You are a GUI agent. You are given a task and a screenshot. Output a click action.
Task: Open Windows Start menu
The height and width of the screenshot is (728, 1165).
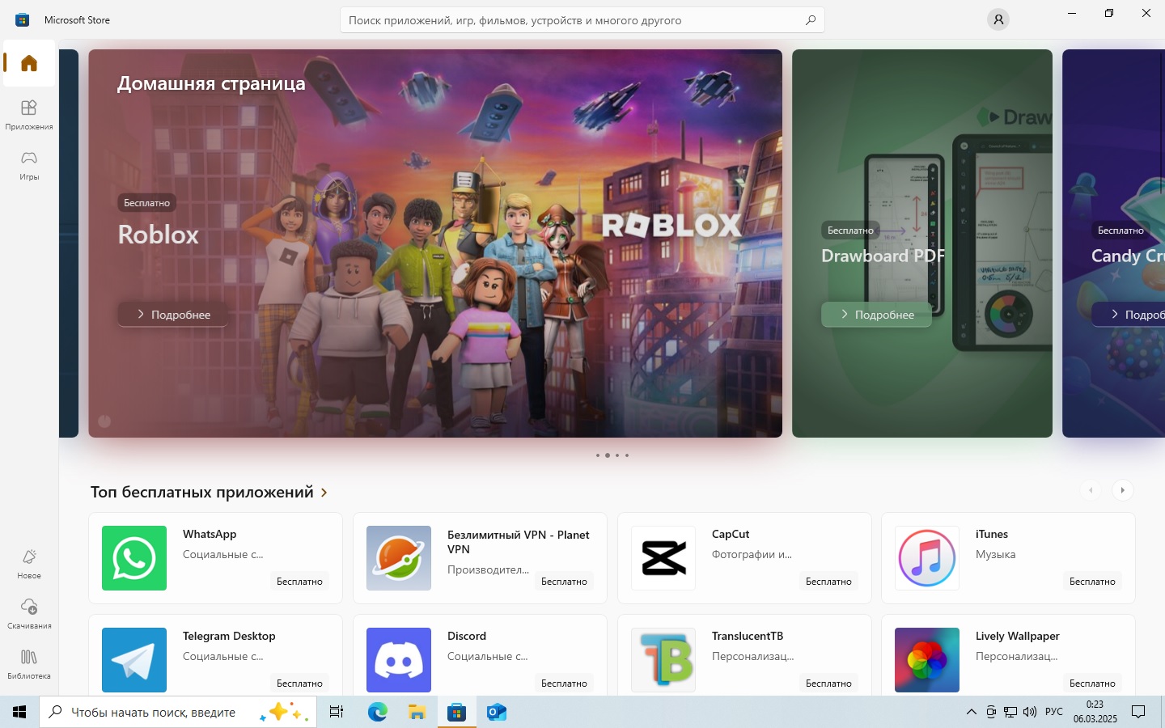(19, 712)
